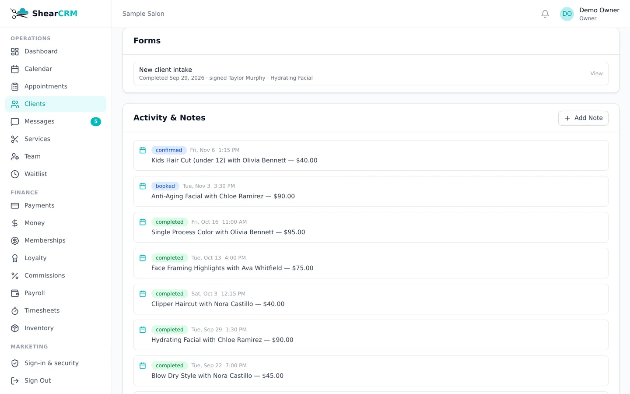Open Sign-in & security settings
The width and height of the screenshot is (630, 394).
[56, 363]
